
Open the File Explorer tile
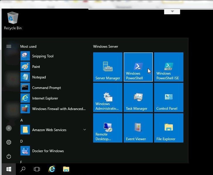tap(169, 128)
